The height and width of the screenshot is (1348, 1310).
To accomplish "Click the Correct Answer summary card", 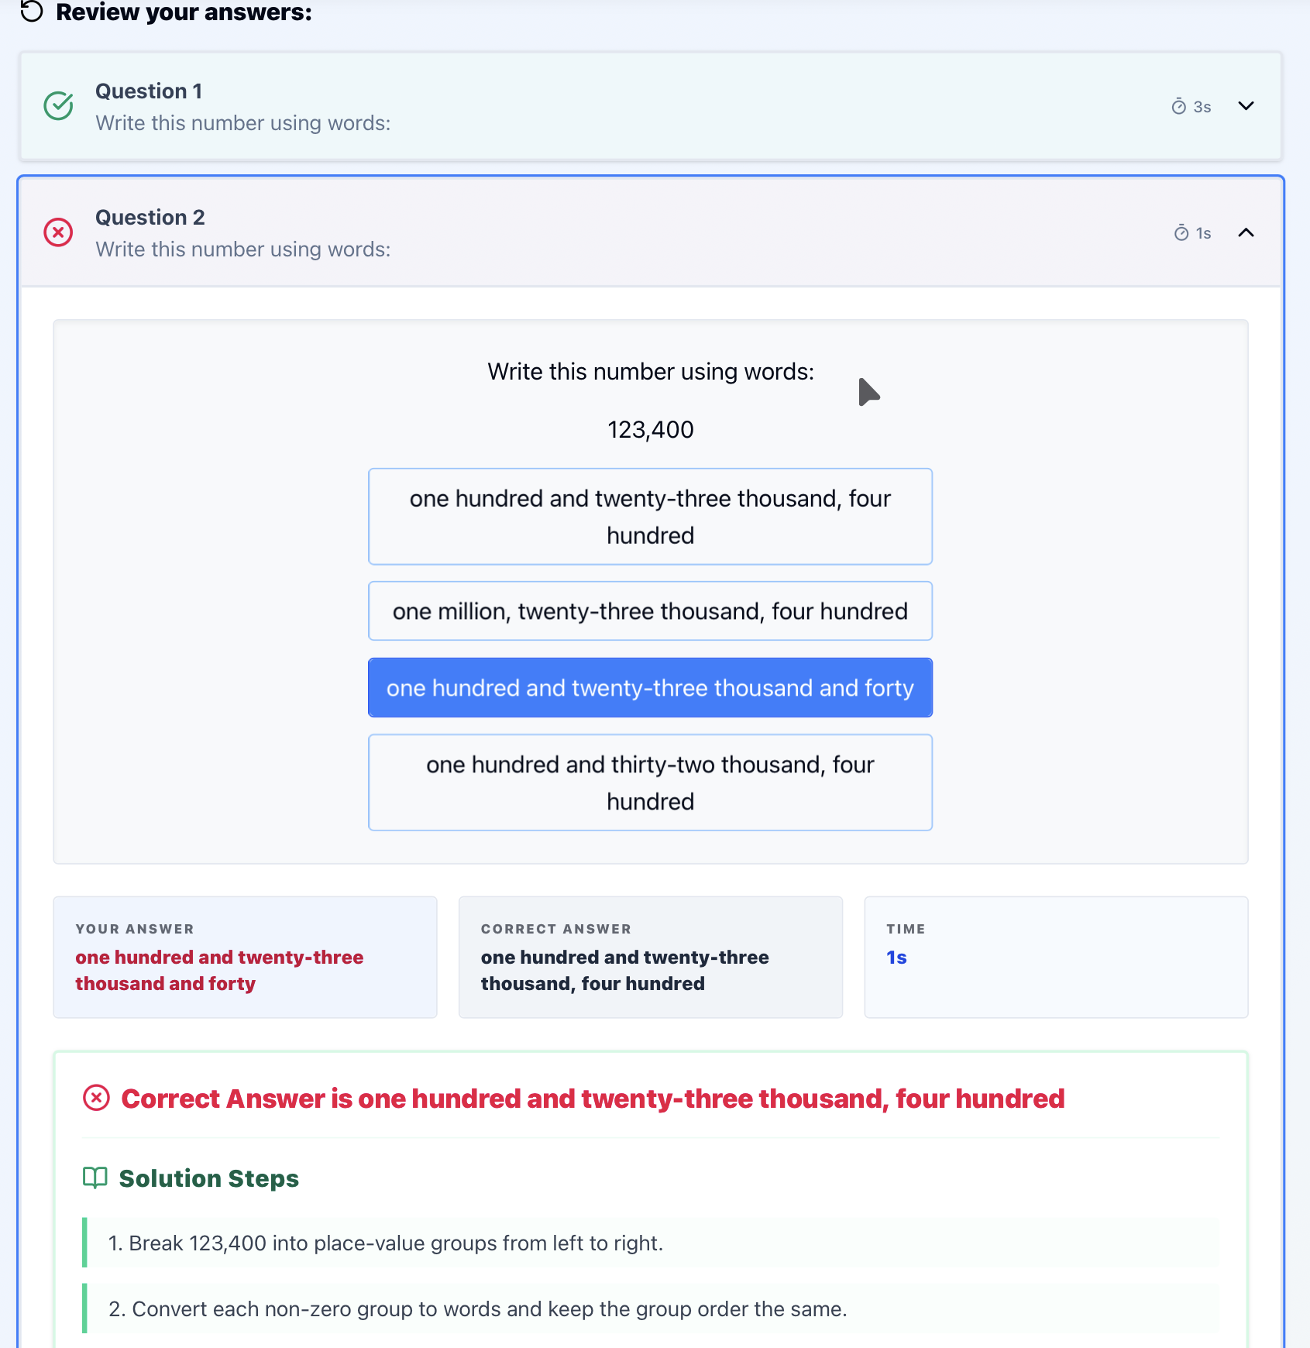I will click(x=651, y=958).
